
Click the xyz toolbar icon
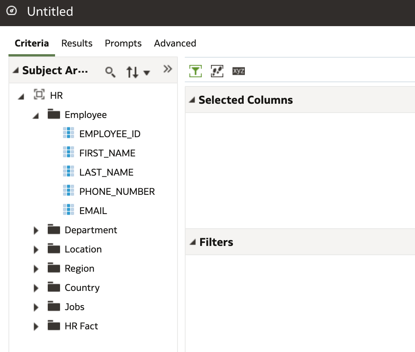[x=239, y=71]
